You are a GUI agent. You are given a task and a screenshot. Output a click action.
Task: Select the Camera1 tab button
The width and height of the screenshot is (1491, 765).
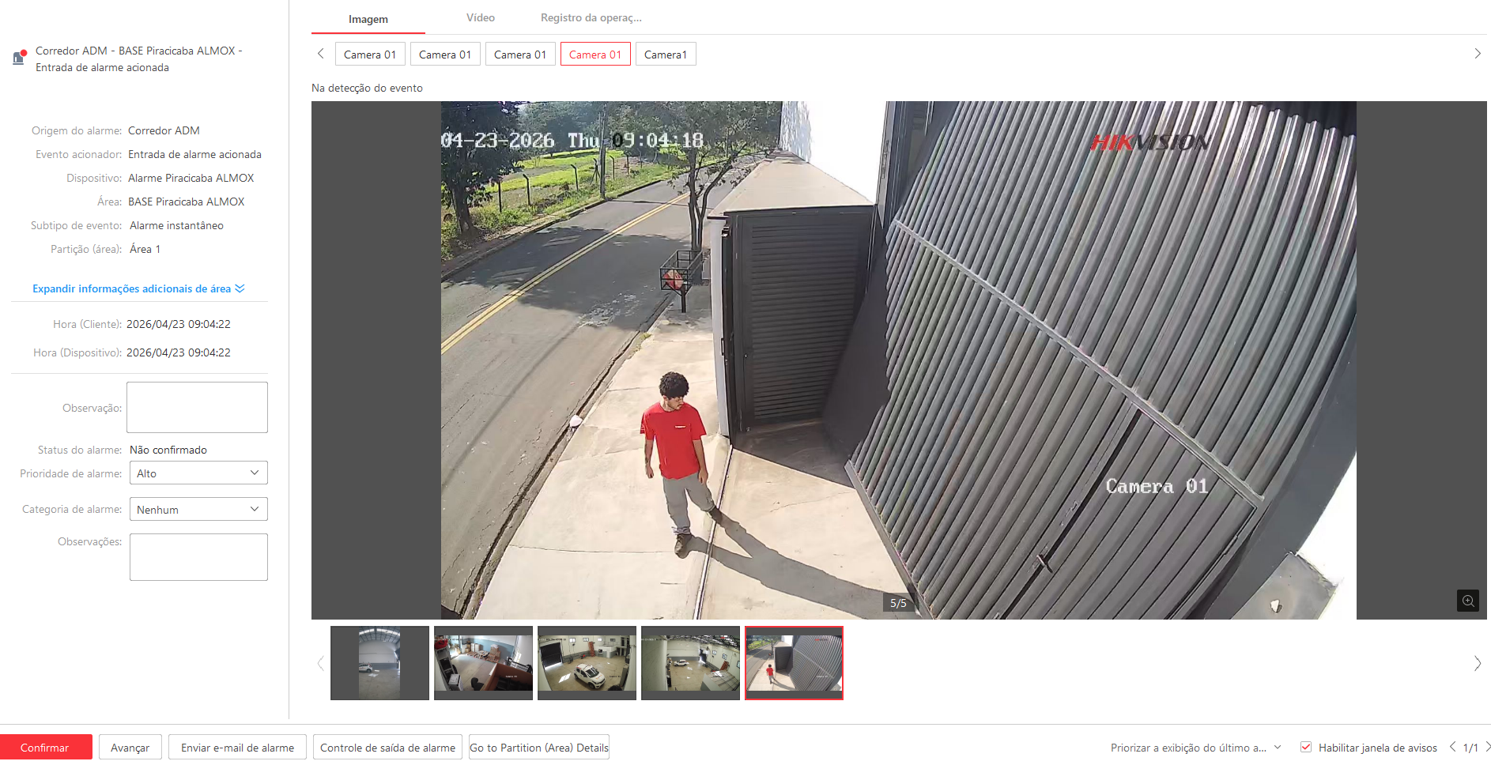(x=665, y=55)
